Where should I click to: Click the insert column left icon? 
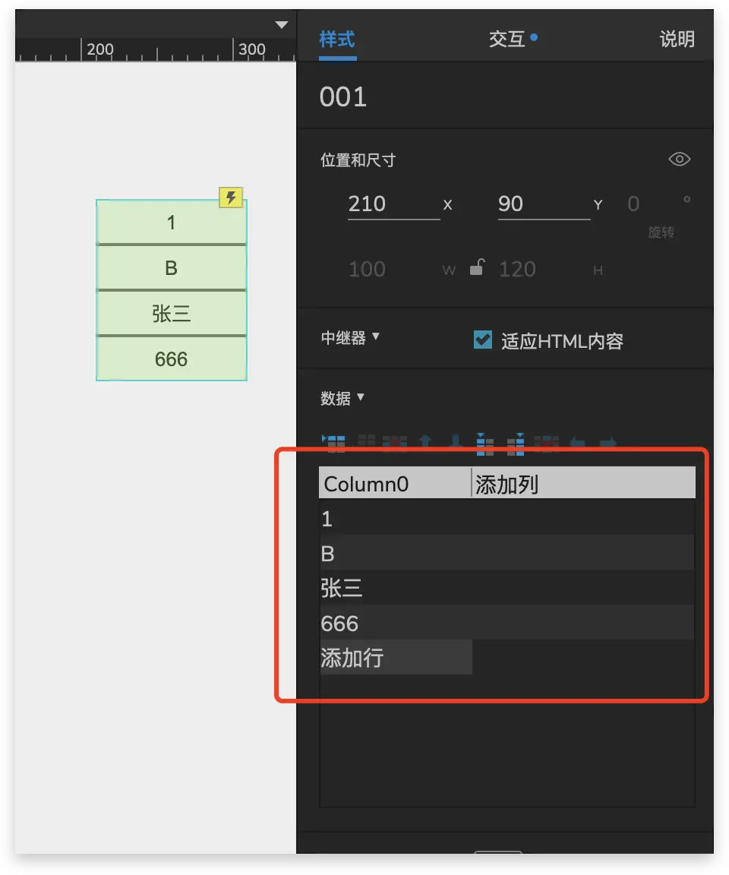485,444
